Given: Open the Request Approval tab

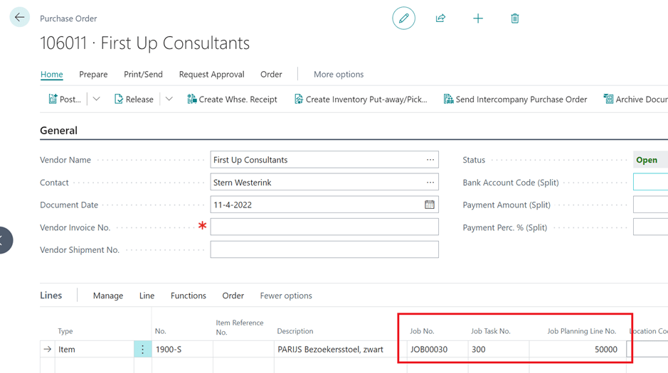Looking at the screenshot, I should click(x=211, y=74).
